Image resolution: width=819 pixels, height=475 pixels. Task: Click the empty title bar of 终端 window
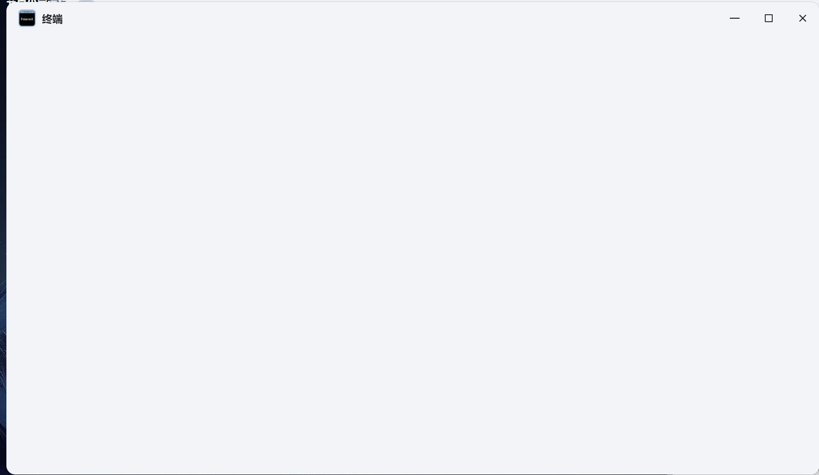[x=394, y=19]
